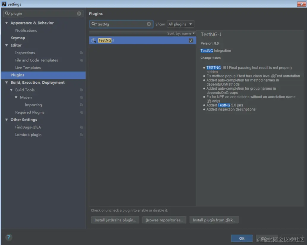This screenshot has height=245, width=307.
Task: Collapse the Editor section
Action: 7,45
